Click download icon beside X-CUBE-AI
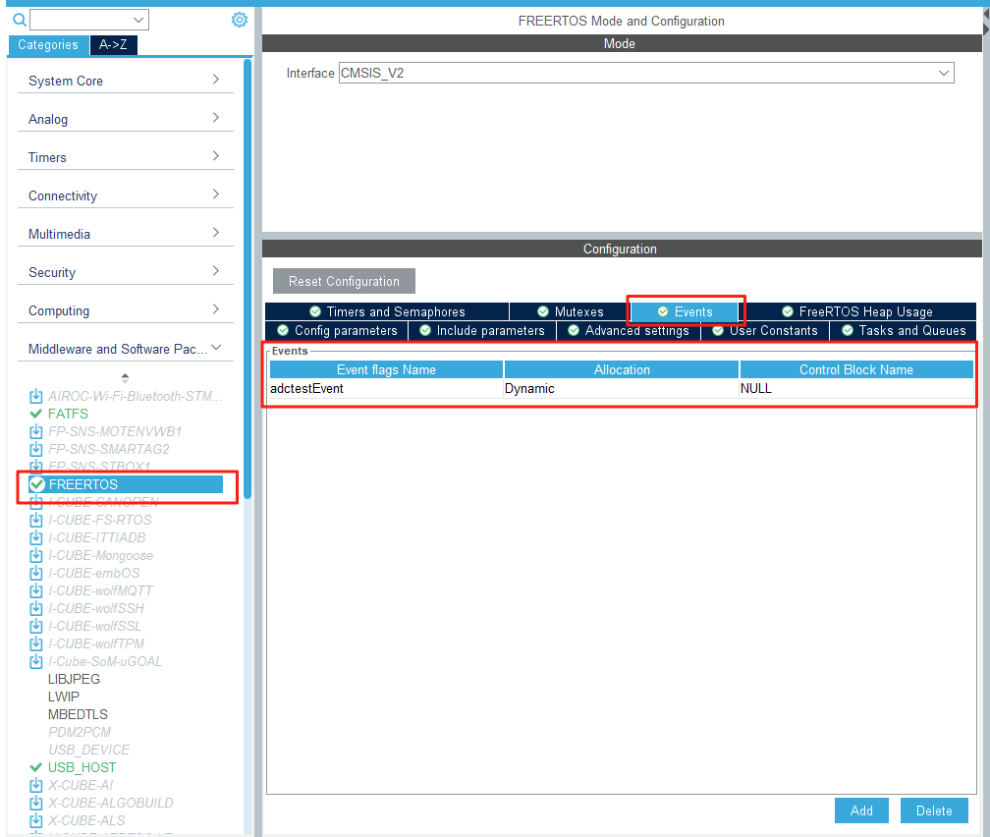 coord(36,786)
